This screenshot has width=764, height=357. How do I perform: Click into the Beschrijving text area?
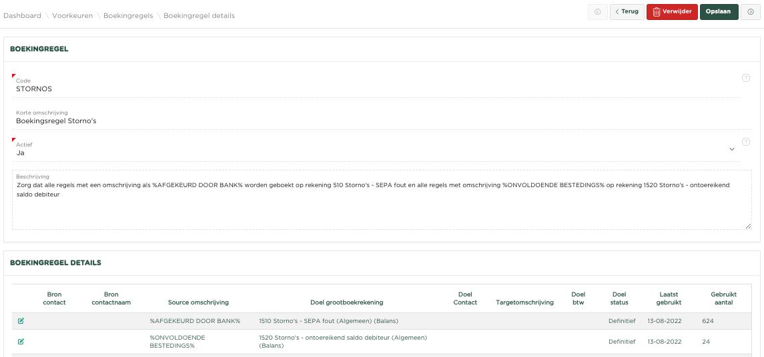(382, 200)
